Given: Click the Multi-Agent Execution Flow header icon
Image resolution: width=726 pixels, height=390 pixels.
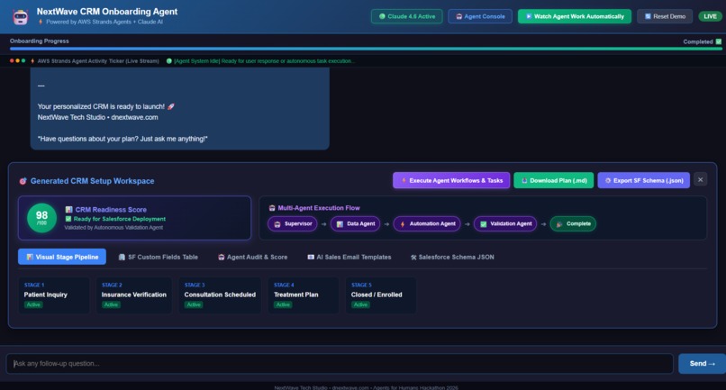Looking at the screenshot, I should 272,208.
